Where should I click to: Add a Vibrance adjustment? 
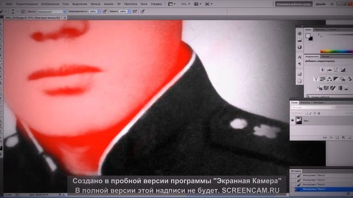[x=316, y=79]
